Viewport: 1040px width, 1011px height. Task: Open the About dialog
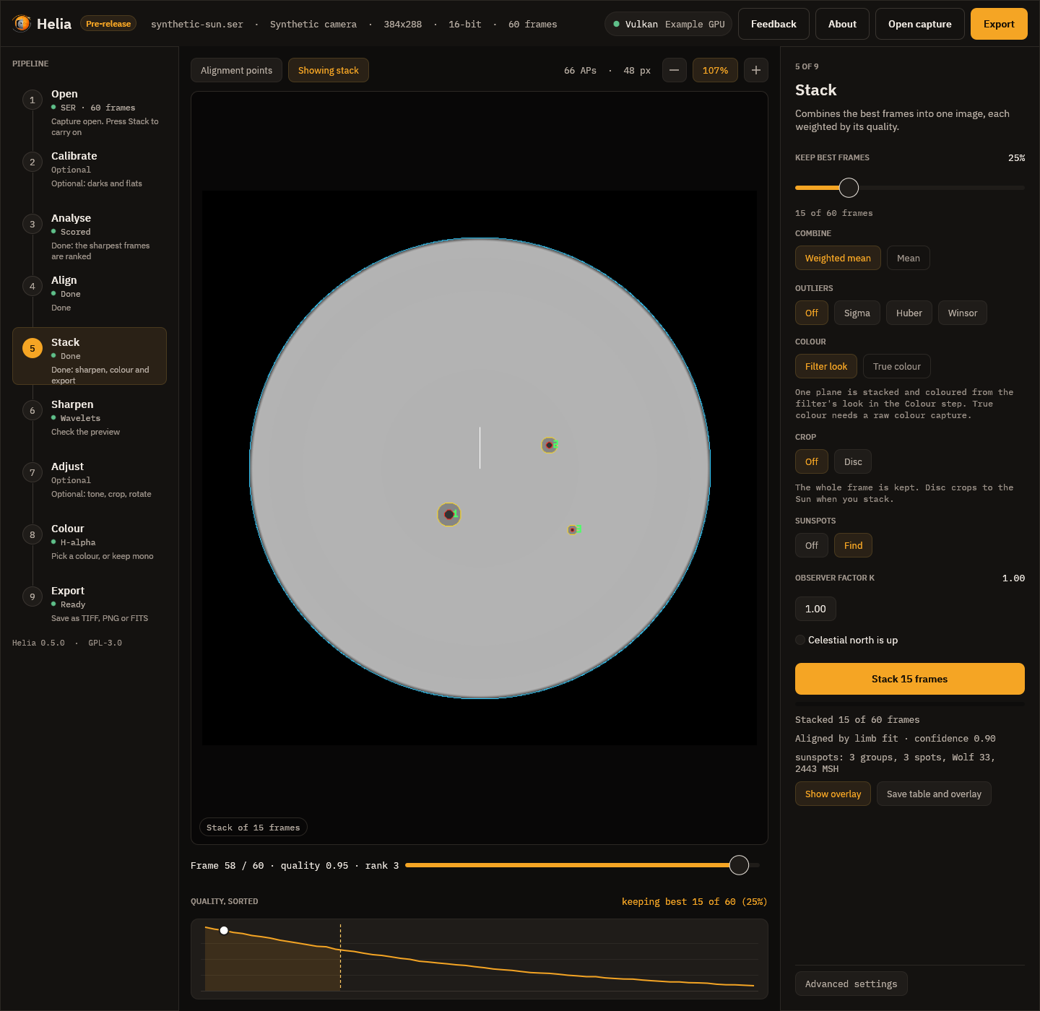click(x=842, y=24)
